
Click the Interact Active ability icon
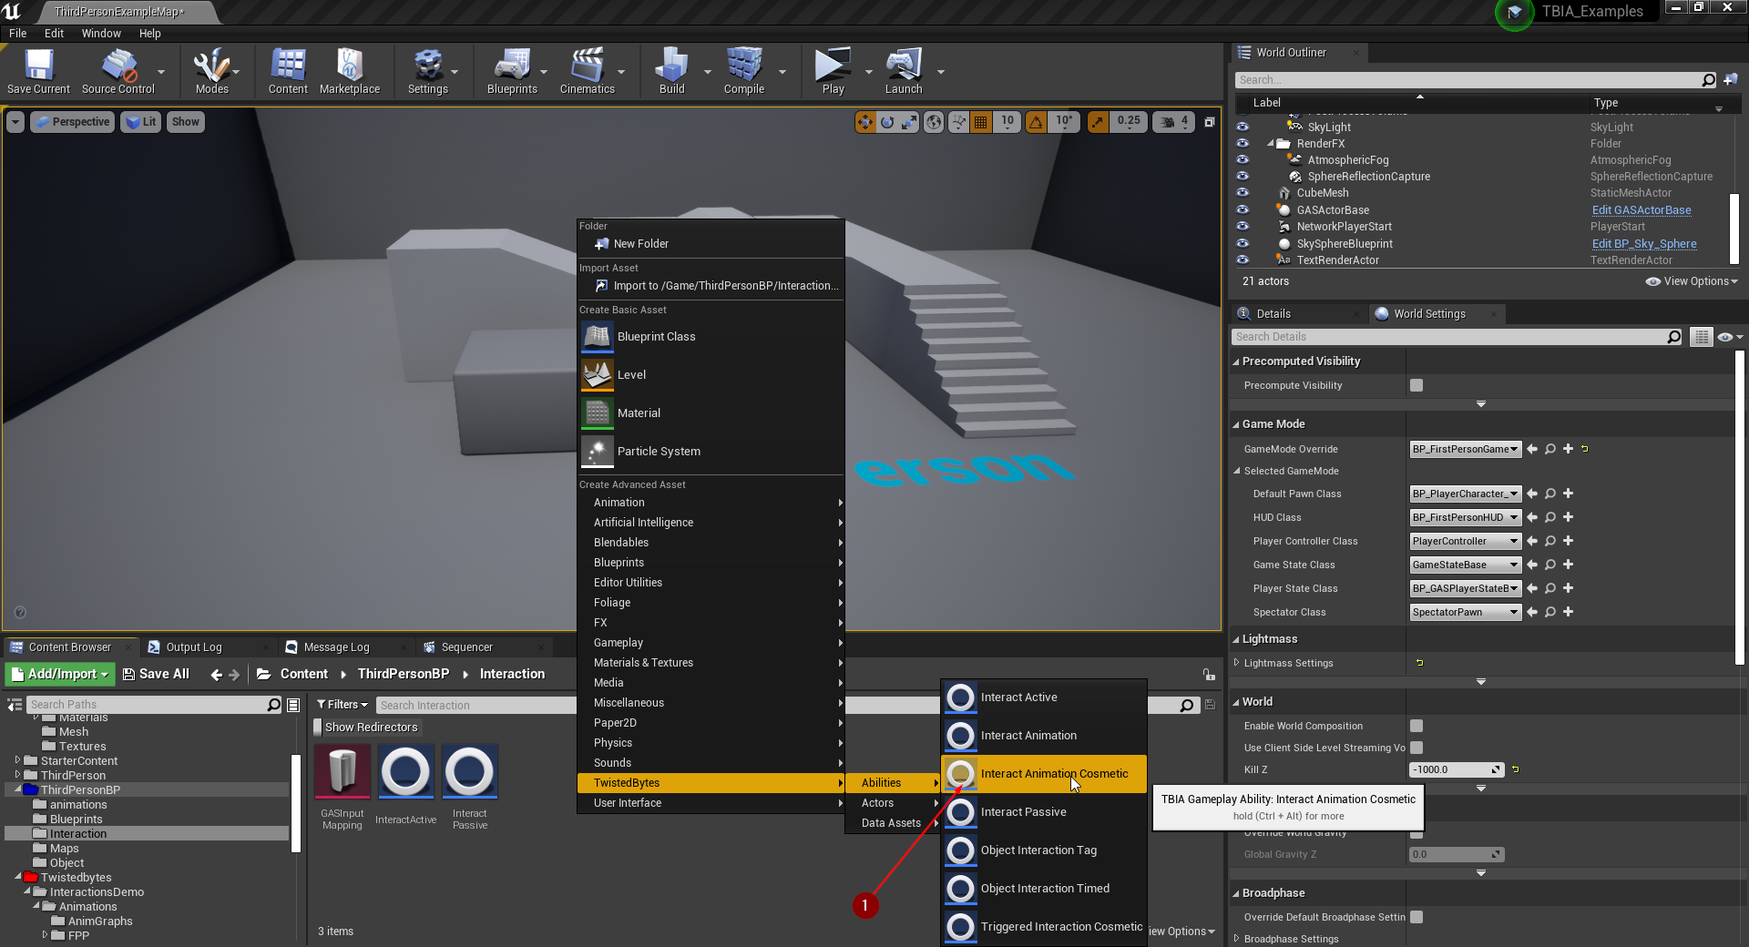tap(960, 698)
